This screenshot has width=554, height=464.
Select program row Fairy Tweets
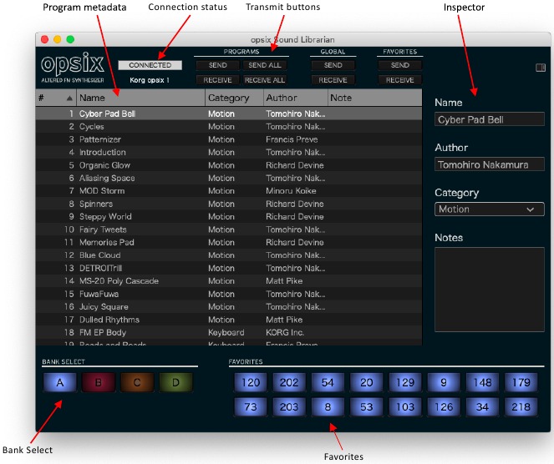(229, 229)
